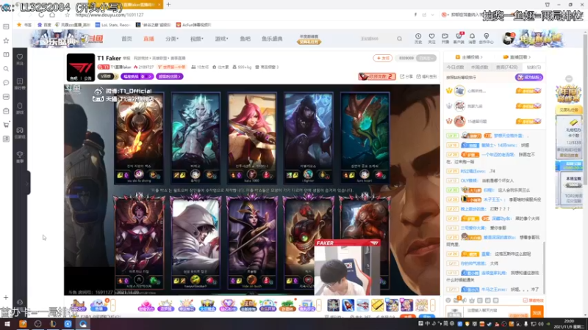Open the 赛事 trophy icon in dark sidebar
Viewport: 588px width, 330px height.
pos(20,157)
